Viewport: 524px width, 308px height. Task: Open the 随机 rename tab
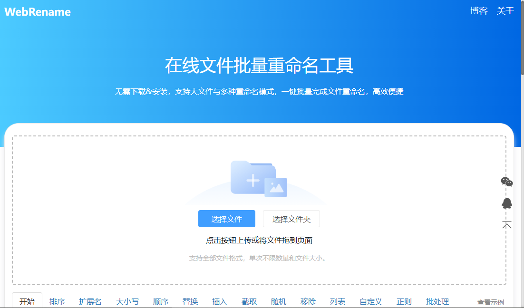[278, 301]
